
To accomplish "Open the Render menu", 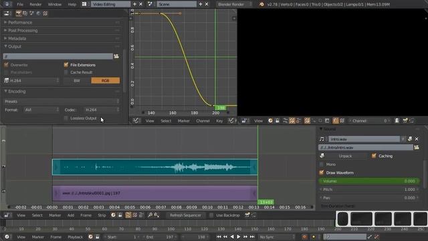I will (35, 5).
